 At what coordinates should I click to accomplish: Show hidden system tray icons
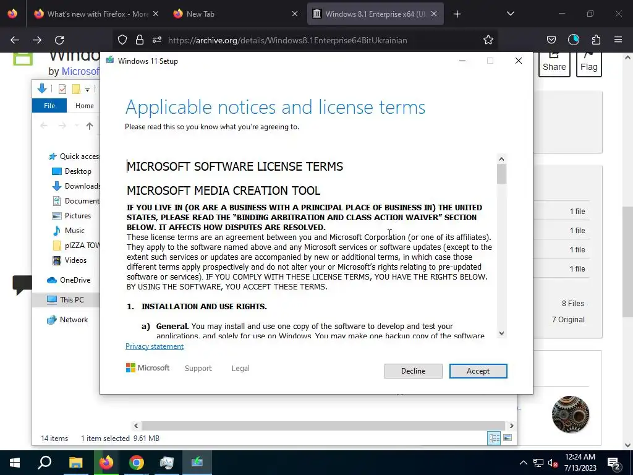(523, 463)
